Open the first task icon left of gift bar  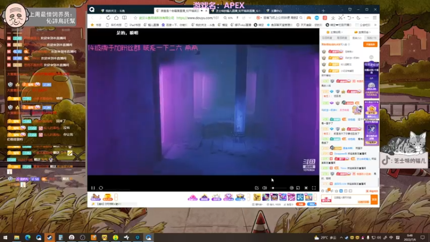[96, 197]
